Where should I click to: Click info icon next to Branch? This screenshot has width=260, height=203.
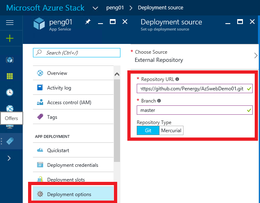(159, 100)
